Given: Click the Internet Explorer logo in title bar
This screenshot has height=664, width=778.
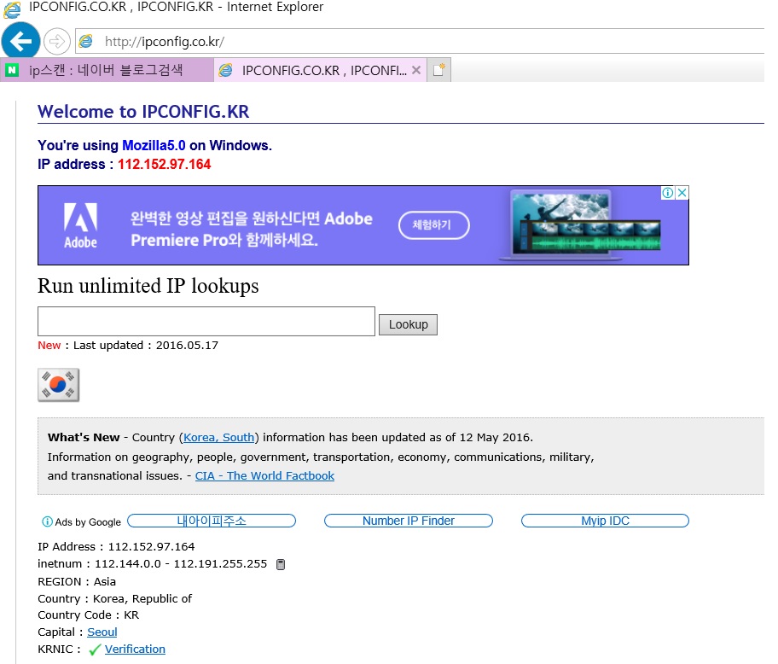Looking at the screenshot, I should [x=12, y=9].
